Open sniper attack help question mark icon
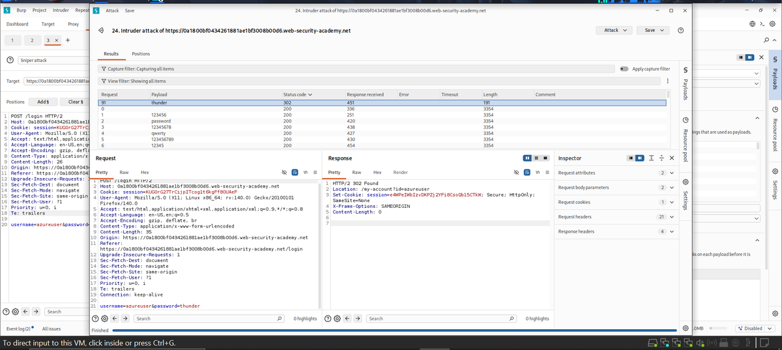The width and height of the screenshot is (782, 350). (x=10, y=60)
